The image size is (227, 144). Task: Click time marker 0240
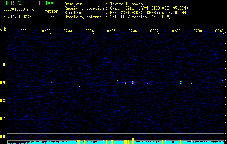coord(219,31)
